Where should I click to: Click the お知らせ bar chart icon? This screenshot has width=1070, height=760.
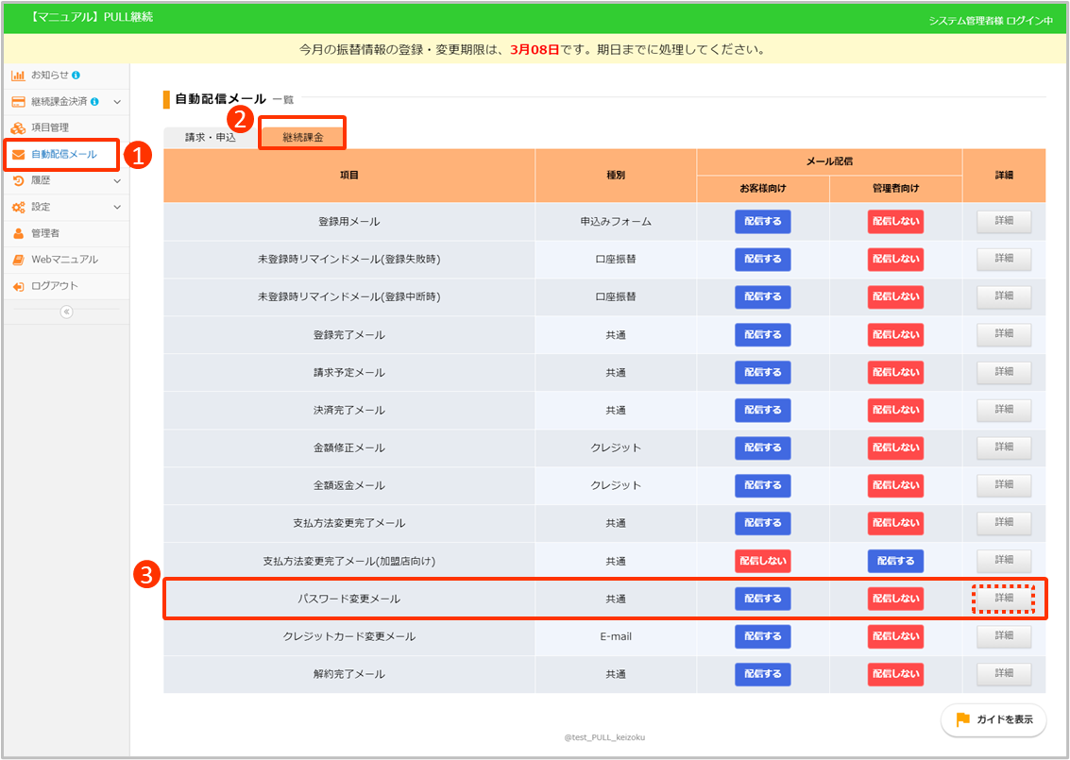(x=18, y=75)
